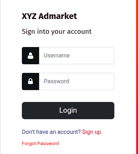Click the 'Sign into your account' subtitle

click(x=57, y=32)
